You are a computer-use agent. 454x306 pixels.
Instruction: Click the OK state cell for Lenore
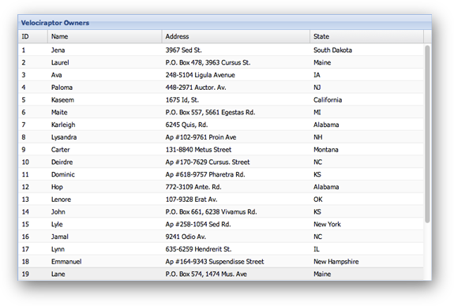coord(318,200)
